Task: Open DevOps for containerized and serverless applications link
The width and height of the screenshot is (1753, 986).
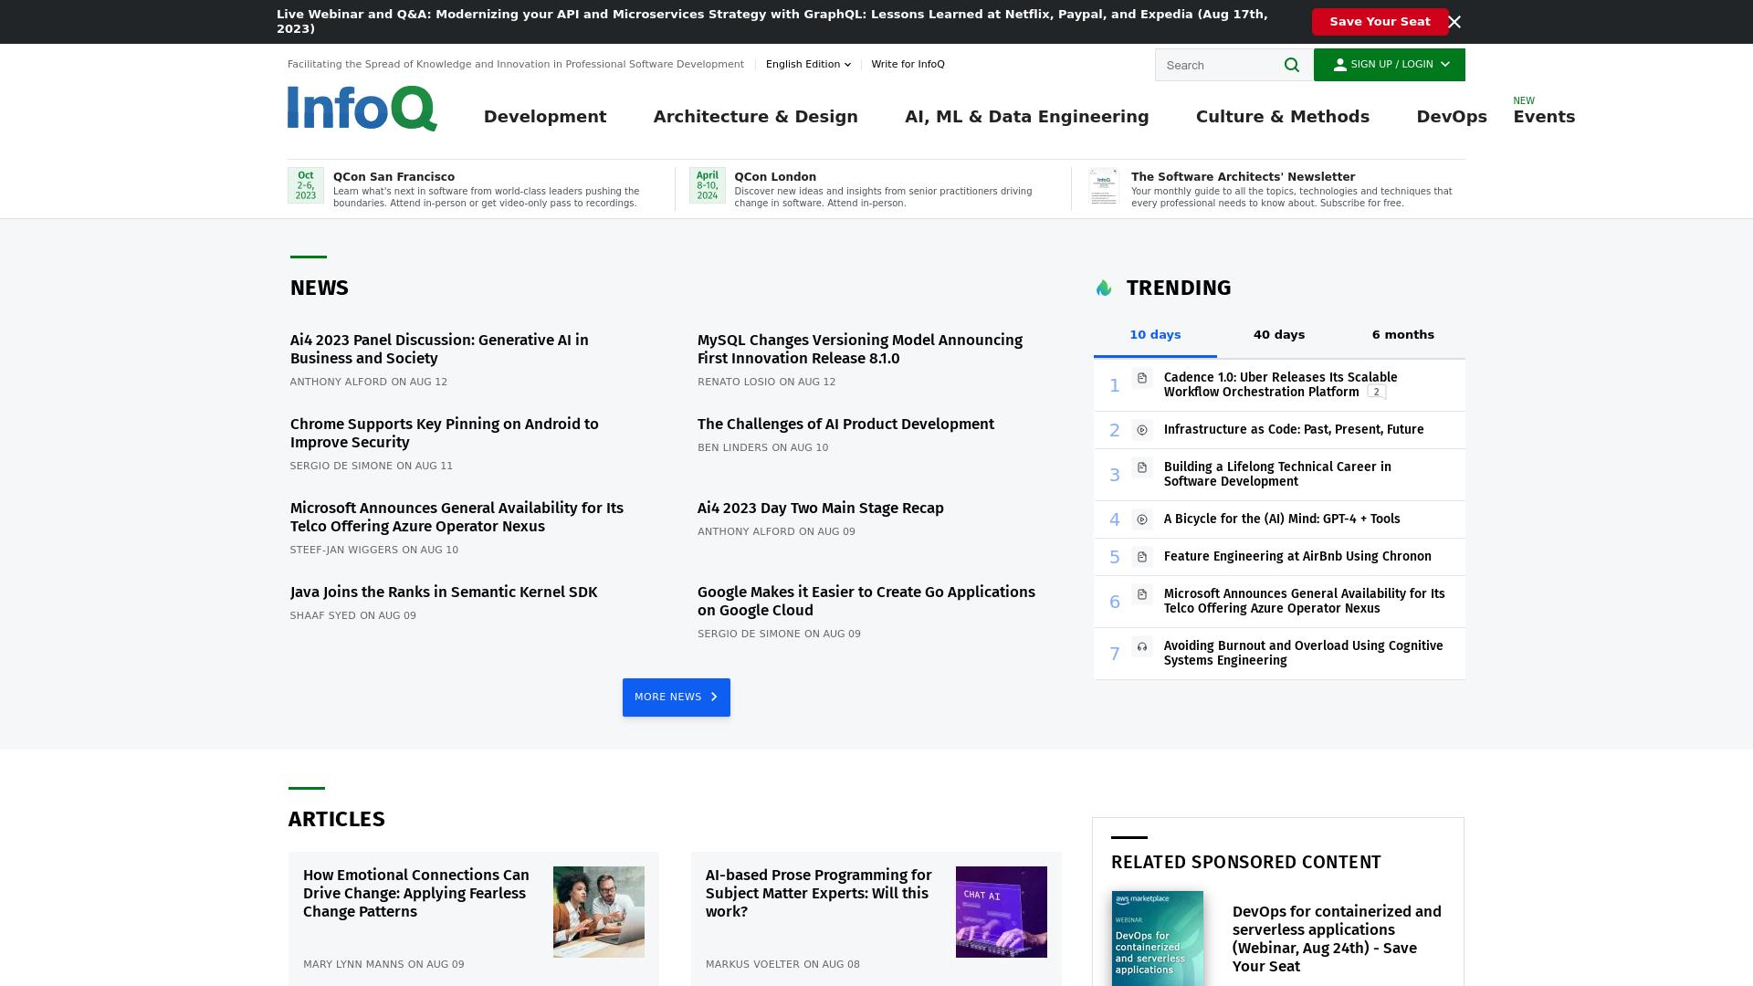Action: 1337,939
